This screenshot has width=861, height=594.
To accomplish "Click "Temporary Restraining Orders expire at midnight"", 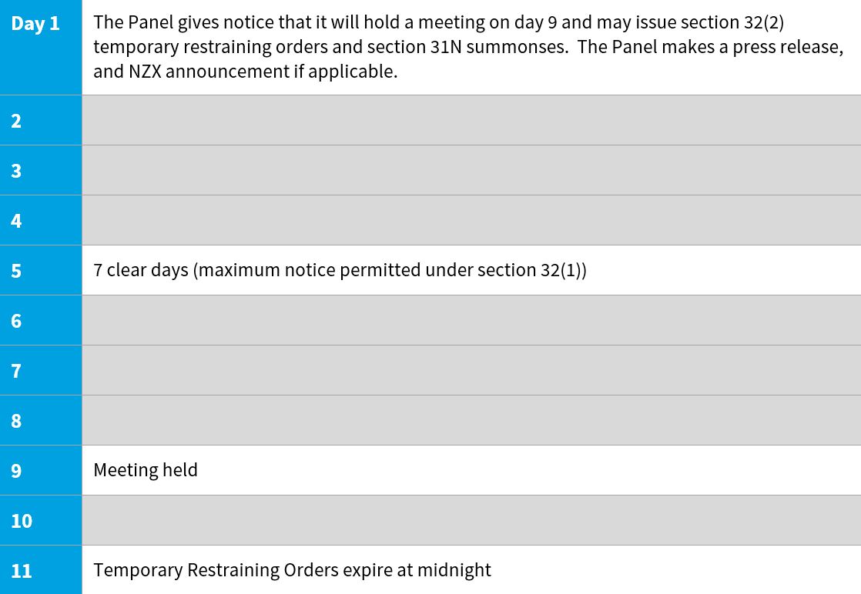I will click(x=292, y=570).
